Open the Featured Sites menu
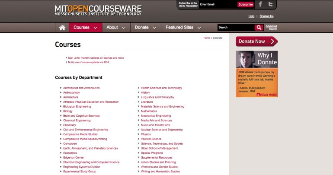The width and height of the screenshot is (333, 175). pyautogui.click(x=183, y=27)
